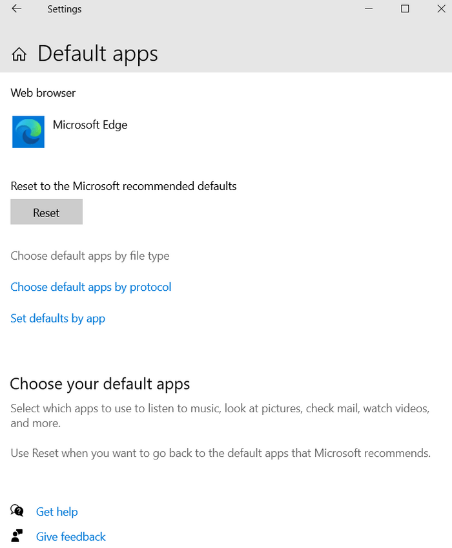Minimize the Settings window

pos(369,9)
